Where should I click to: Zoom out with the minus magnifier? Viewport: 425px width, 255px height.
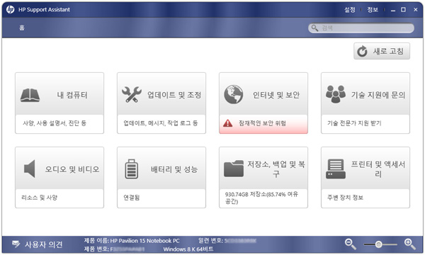click(350, 244)
